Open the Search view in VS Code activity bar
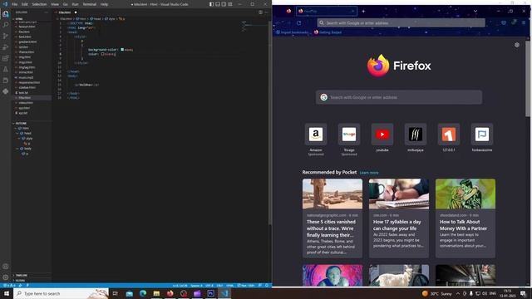This screenshot has height=299, width=532. [6, 25]
